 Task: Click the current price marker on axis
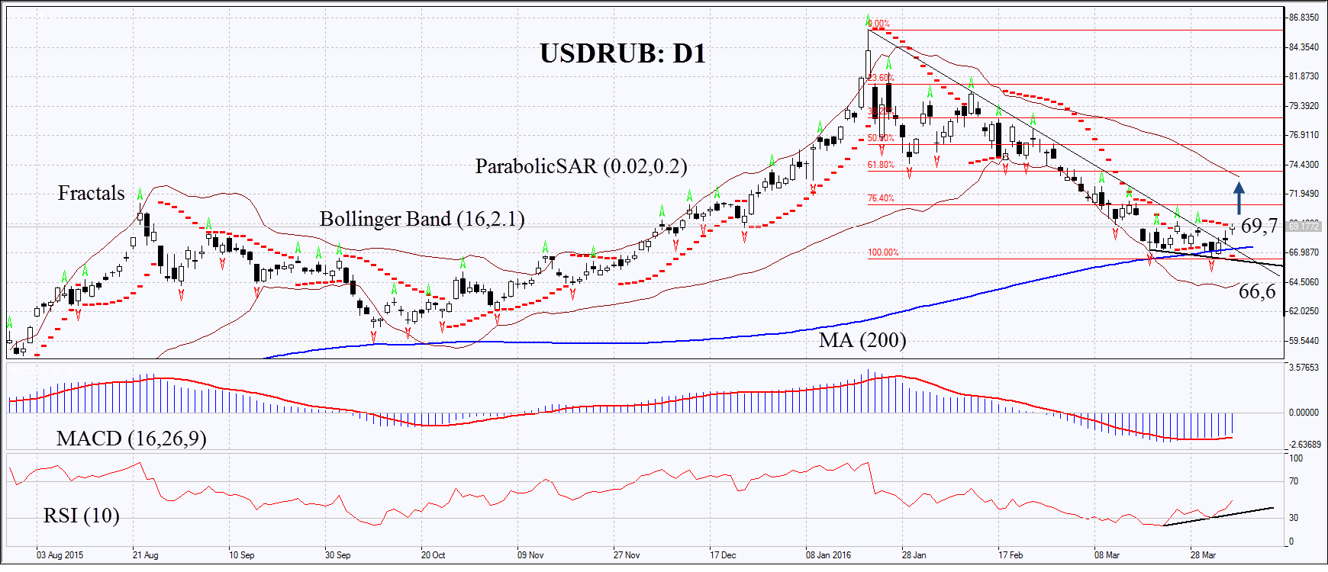(1304, 226)
